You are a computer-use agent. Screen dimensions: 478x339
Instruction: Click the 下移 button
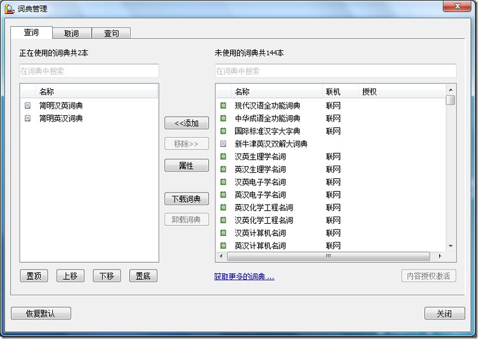[107, 276]
